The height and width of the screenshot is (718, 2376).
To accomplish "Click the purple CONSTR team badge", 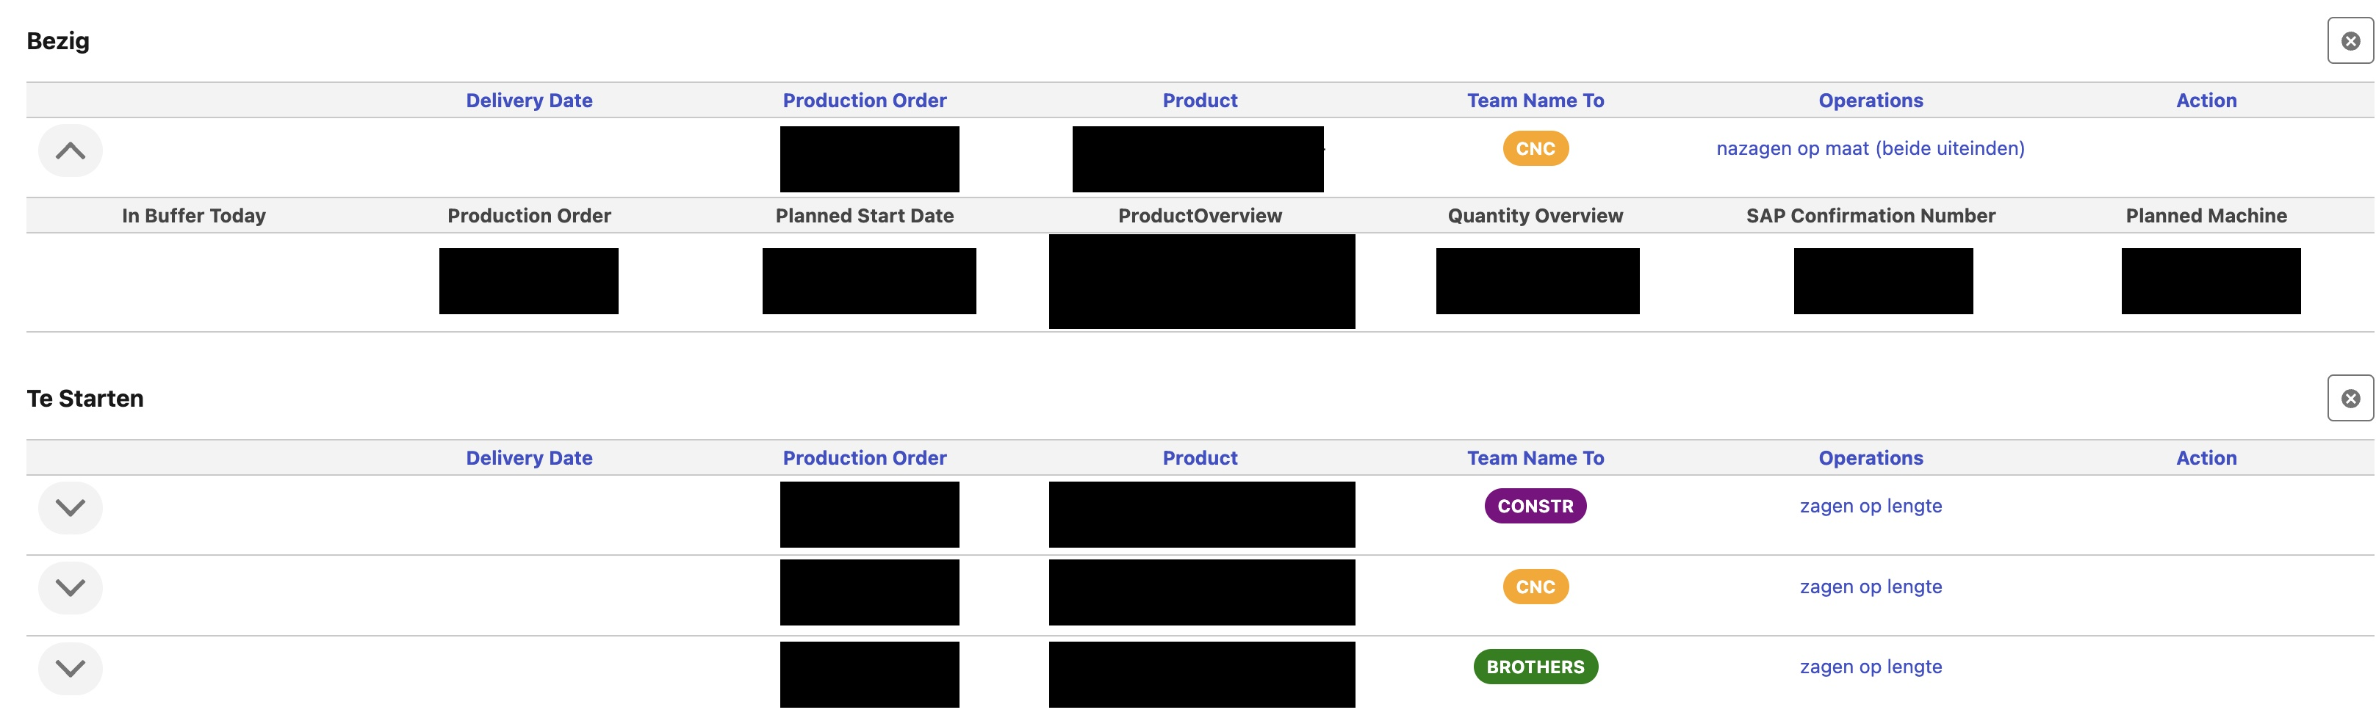I will [1535, 507].
